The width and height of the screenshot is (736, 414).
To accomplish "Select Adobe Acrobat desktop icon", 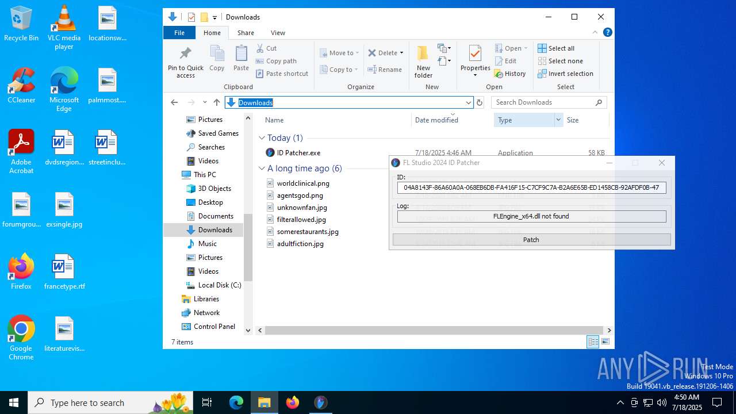I will pos(21,152).
